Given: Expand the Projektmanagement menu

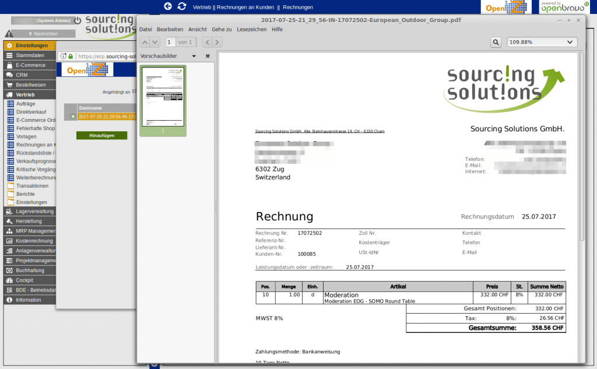Looking at the screenshot, I should tap(30, 261).
